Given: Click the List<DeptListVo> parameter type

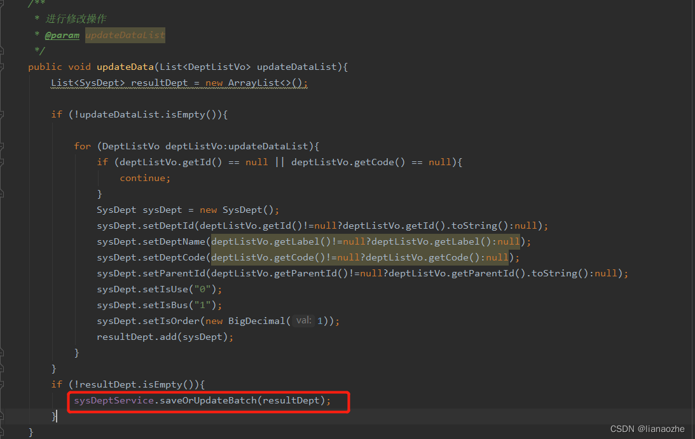Looking at the screenshot, I should (205, 67).
